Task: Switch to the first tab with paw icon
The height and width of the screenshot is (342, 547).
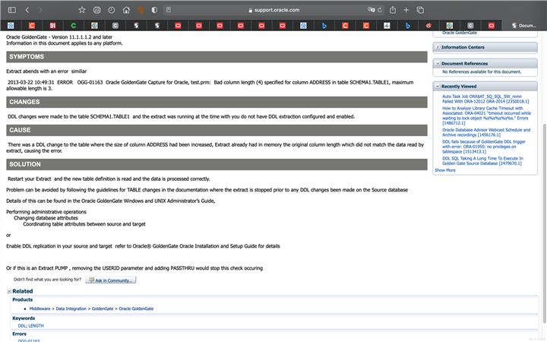Action: pyautogui.click(x=11, y=26)
